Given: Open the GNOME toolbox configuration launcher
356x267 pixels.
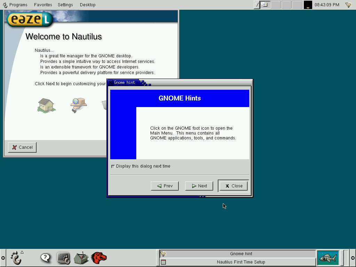Looking at the screenshot, I should click(81, 258).
